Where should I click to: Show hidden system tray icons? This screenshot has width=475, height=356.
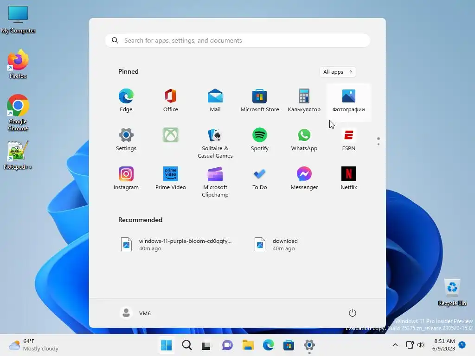click(395, 345)
